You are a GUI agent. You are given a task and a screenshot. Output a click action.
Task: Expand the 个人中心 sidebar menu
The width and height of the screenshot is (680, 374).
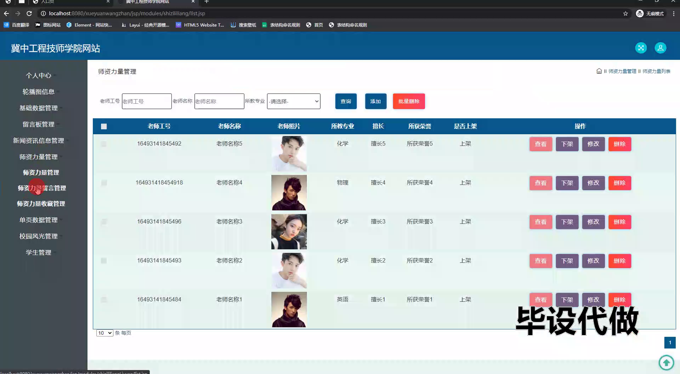(38, 75)
